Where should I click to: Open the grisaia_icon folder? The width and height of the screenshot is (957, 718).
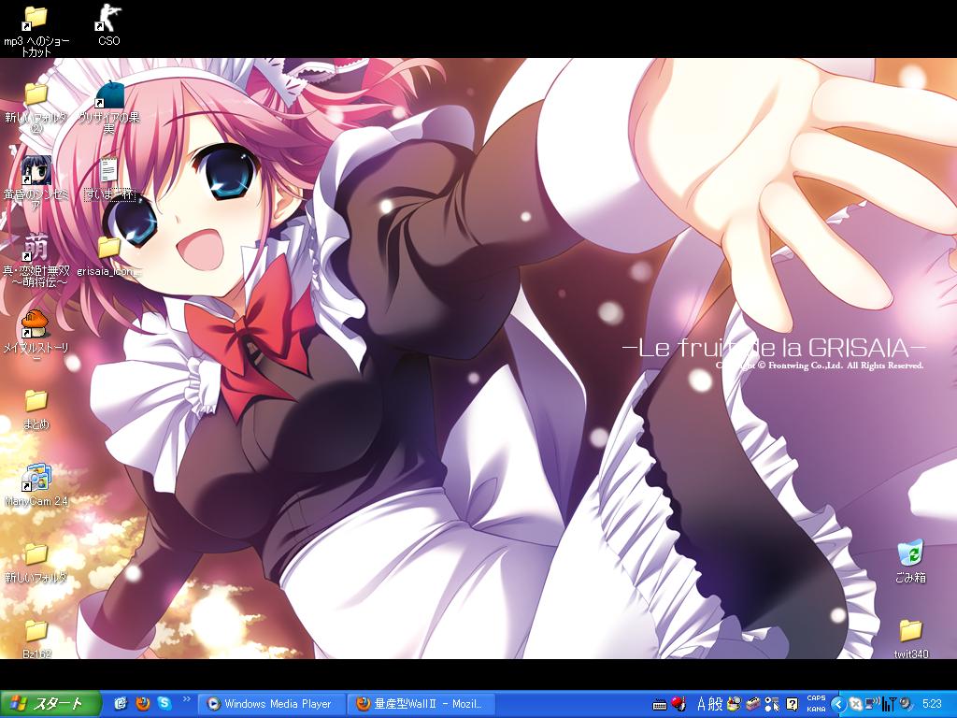(x=108, y=248)
